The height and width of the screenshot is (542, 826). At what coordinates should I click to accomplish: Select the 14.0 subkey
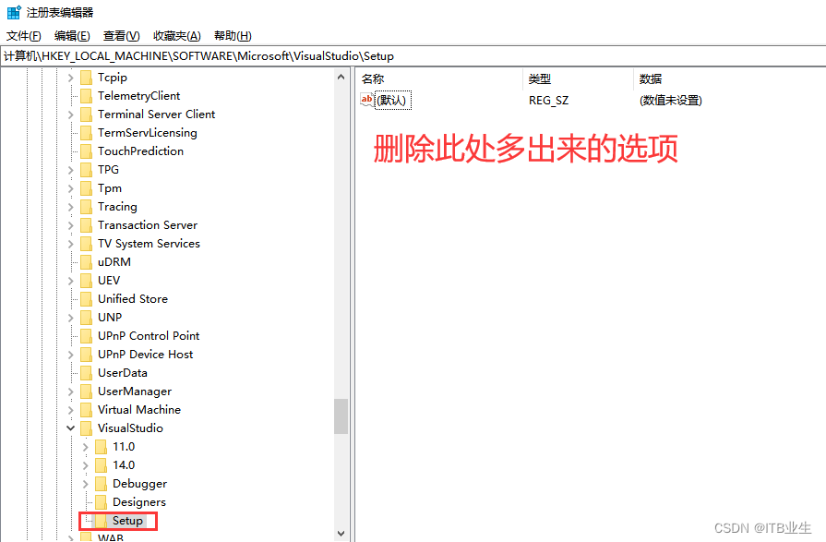pyautogui.click(x=124, y=465)
